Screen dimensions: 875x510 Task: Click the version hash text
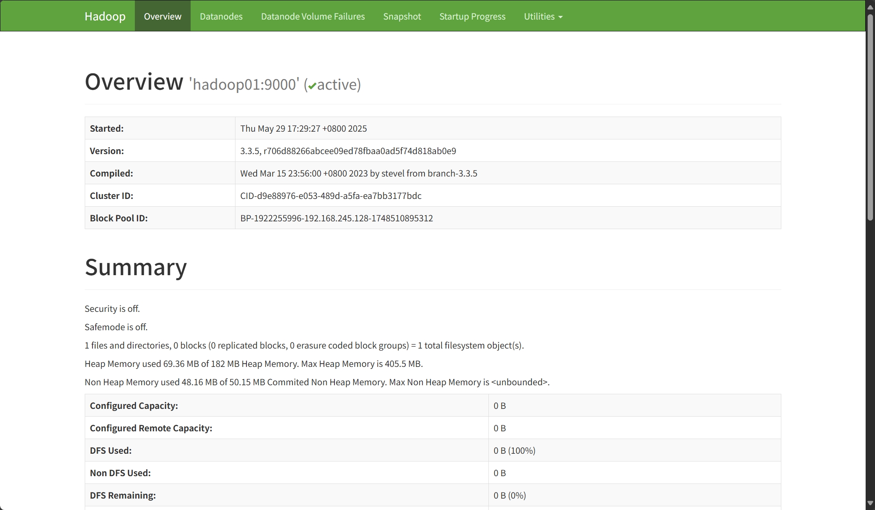(x=360, y=151)
